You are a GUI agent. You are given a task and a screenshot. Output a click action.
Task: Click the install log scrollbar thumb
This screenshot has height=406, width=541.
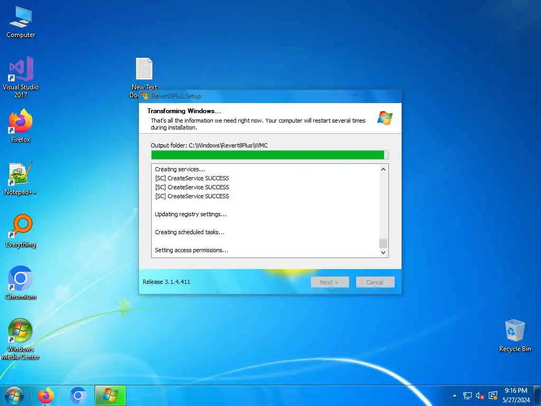[383, 243]
